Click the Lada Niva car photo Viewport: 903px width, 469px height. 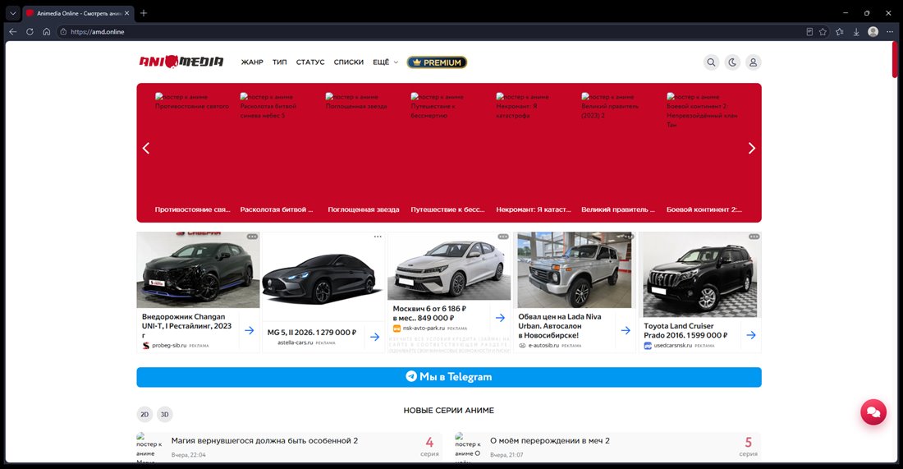tap(574, 269)
